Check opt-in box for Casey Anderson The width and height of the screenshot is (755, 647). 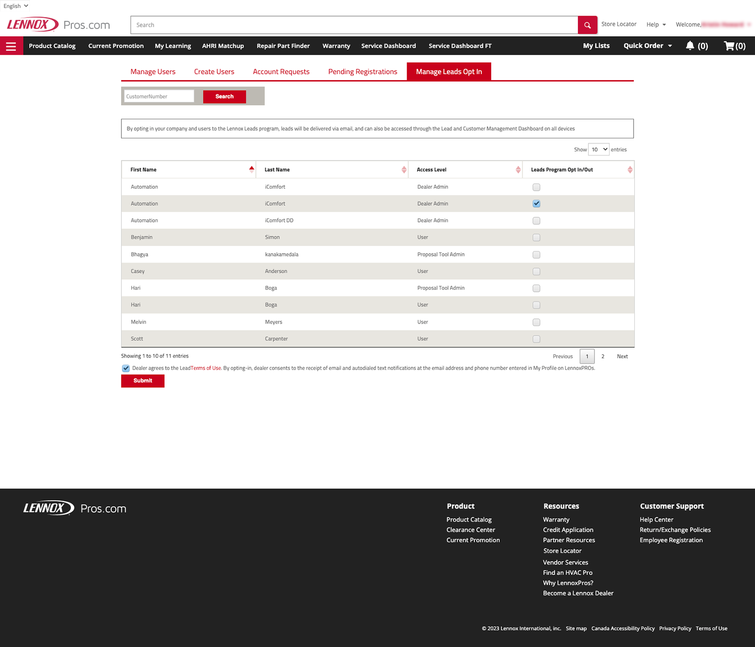[x=537, y=272]
